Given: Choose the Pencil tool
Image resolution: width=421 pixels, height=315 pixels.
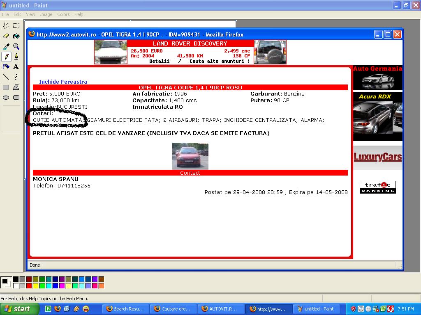Looking at the screenshot, I should point(6,57).
